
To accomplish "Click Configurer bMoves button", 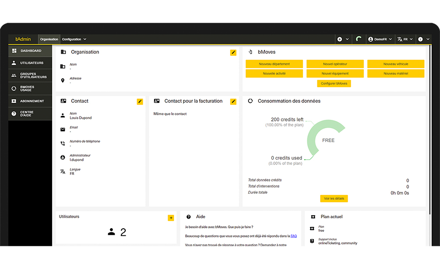I will [334, 84].
